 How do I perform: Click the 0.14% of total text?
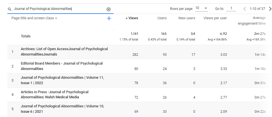[x=186, y=39]
